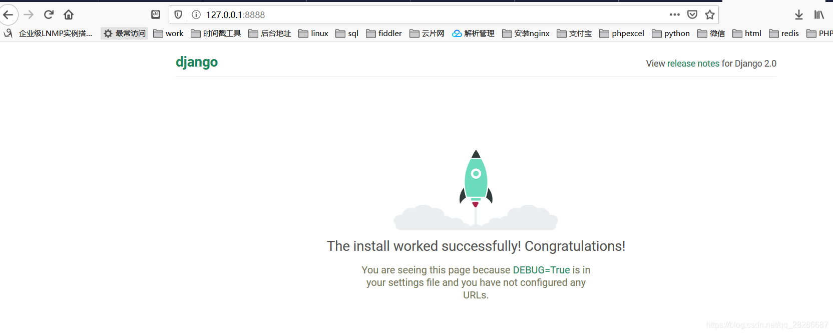Follow the release notes link
Viewport: 833px width, 334px height.
(x=693, y=64)
